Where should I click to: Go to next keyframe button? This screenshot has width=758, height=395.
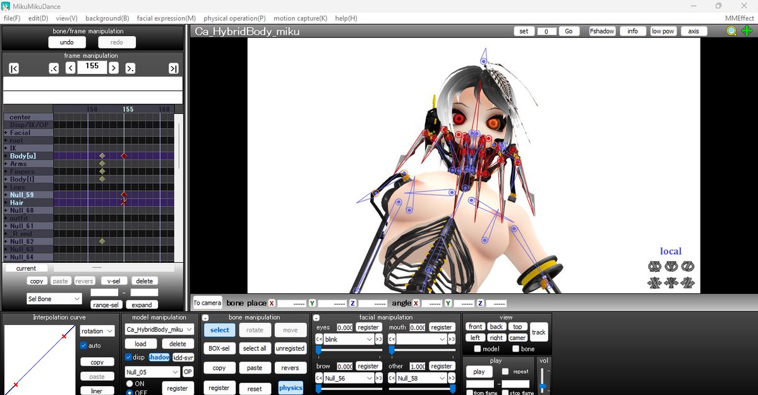click(130, 68)
